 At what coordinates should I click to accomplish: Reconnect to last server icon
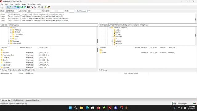tap(35, 7)
